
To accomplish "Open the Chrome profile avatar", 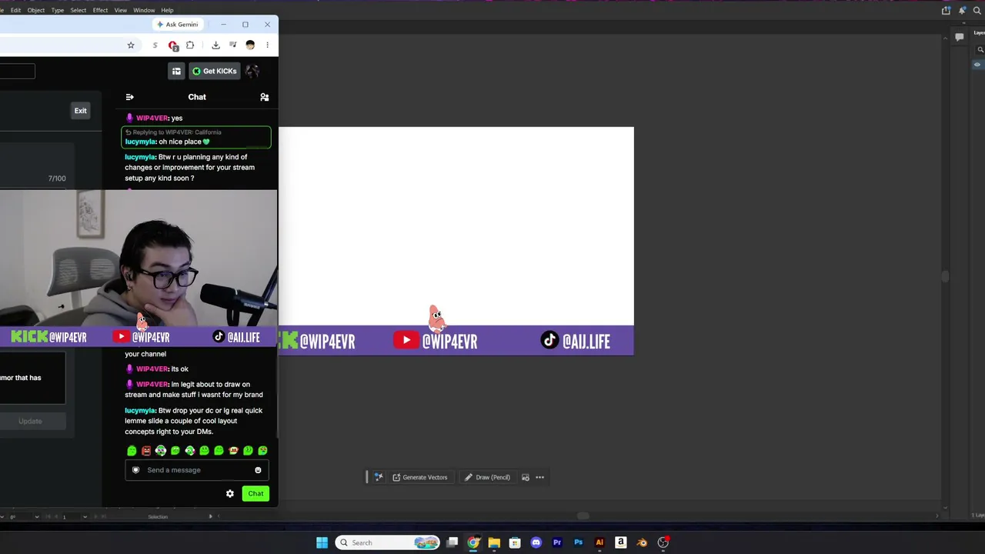I will 250,45.
